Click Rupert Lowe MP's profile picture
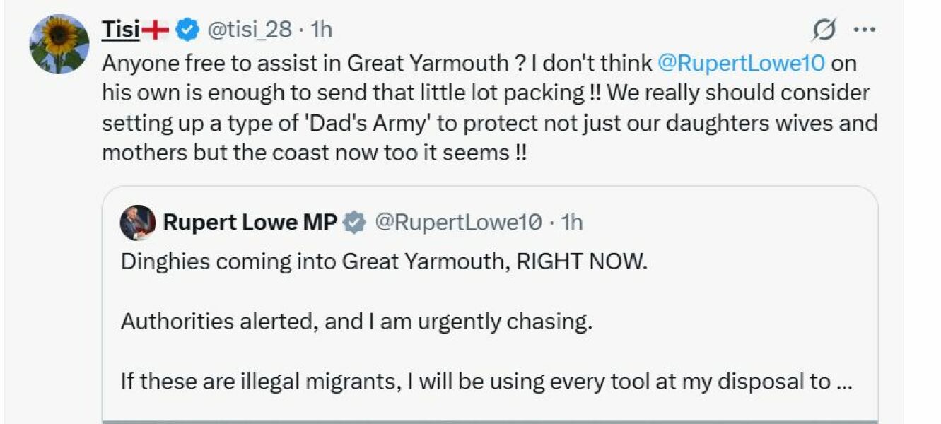The width and height of the screenshot is (941, 424). point(139,222)
